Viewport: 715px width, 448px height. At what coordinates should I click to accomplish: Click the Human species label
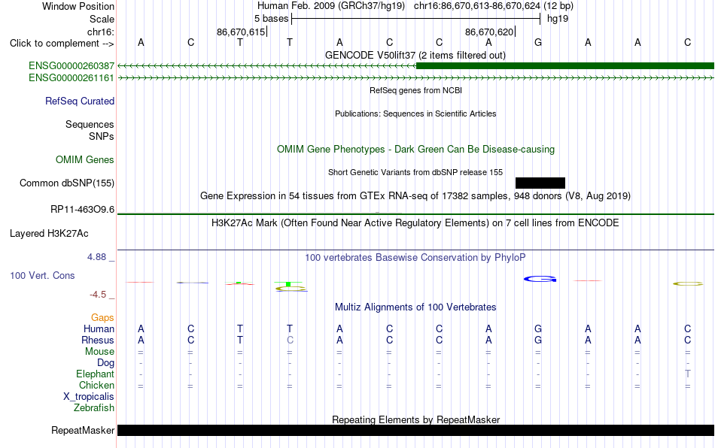(x=99, y=328)
